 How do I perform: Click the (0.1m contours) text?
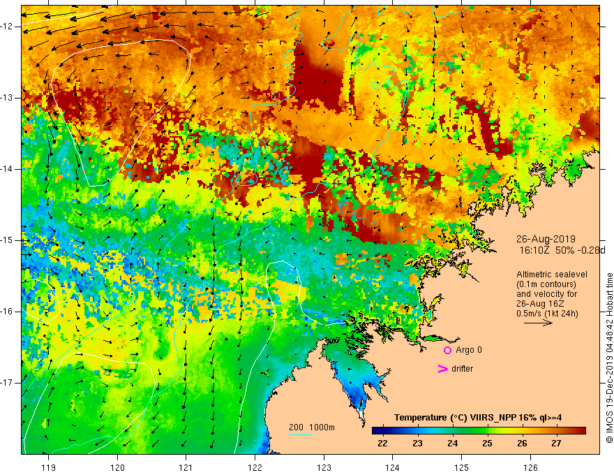pyautogui.click(x=546, y=284)
